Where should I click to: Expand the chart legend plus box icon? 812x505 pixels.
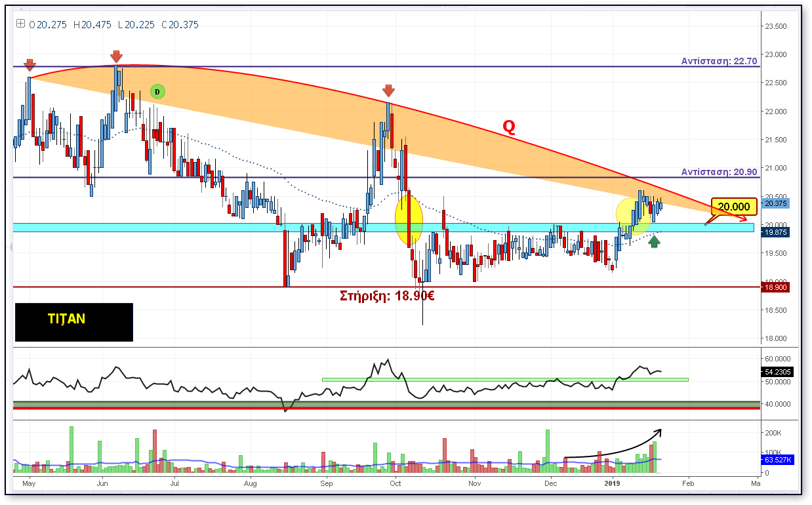(21, 24)
